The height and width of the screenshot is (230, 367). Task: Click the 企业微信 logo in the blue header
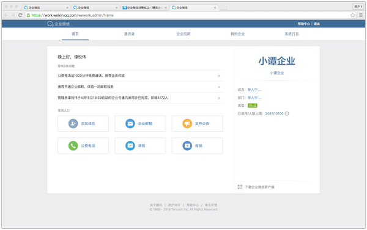pyautogui.click(x=59, y=24)
